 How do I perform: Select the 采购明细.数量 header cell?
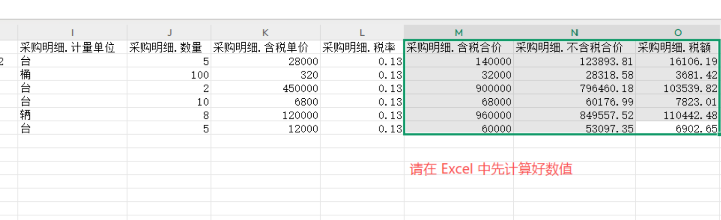coord(169,48)
